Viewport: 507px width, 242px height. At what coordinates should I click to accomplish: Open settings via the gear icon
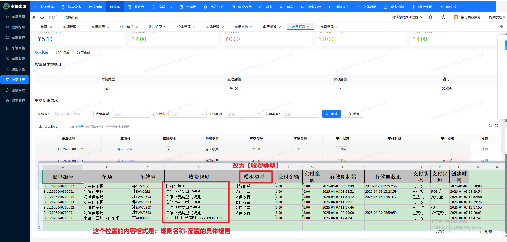(443, 17)
